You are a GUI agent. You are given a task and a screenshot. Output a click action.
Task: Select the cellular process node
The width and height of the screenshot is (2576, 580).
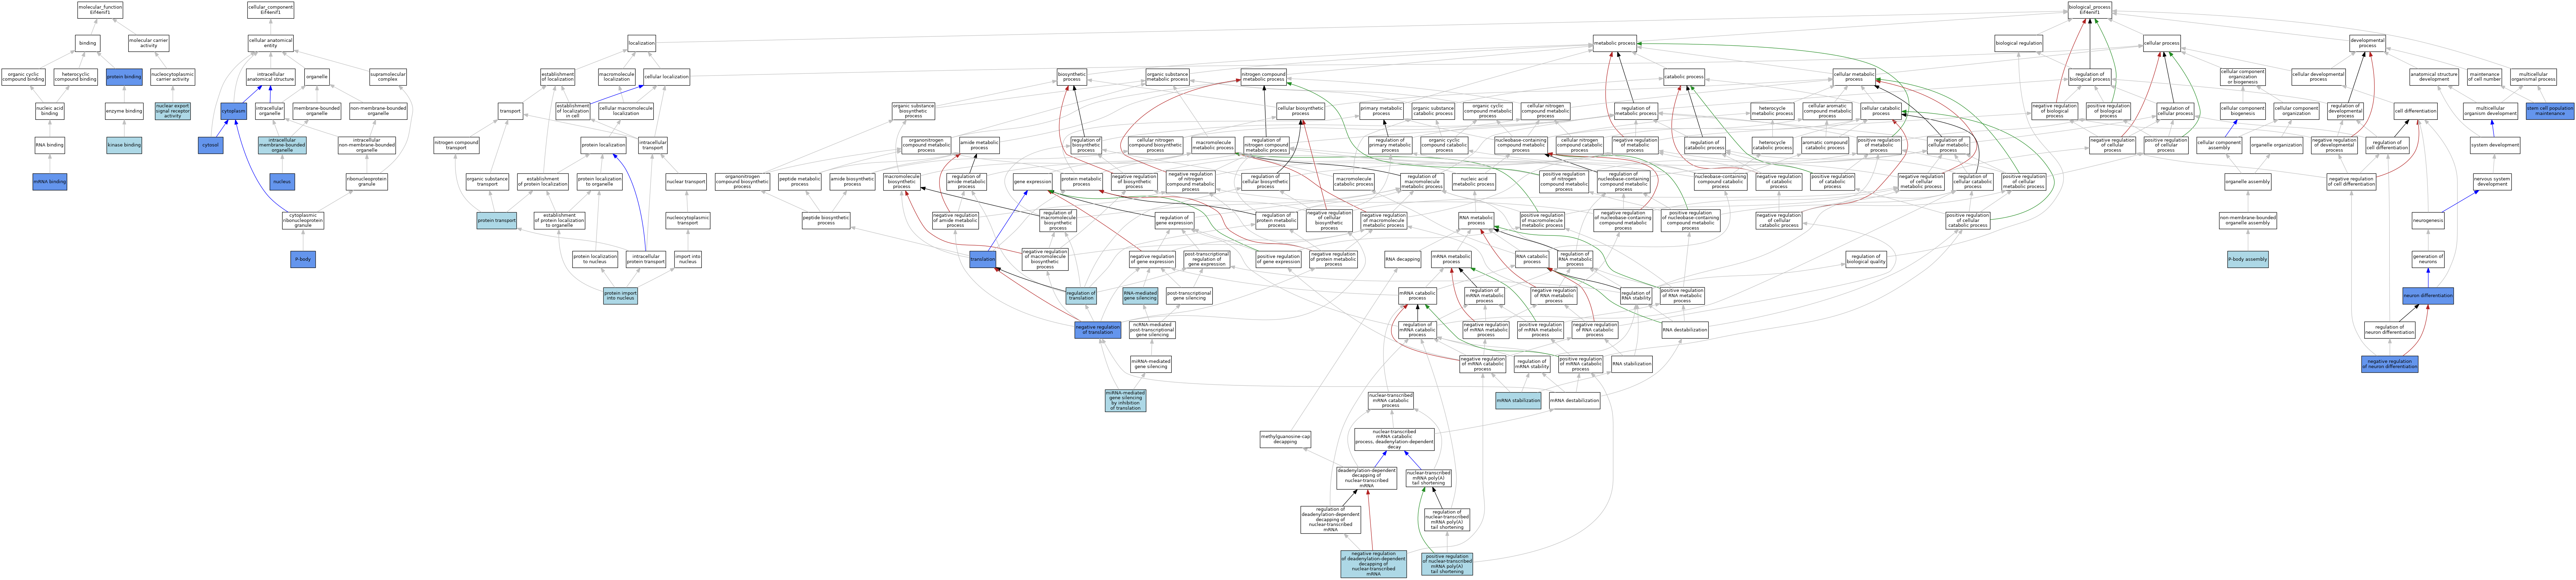click(x=2162, y=43)
